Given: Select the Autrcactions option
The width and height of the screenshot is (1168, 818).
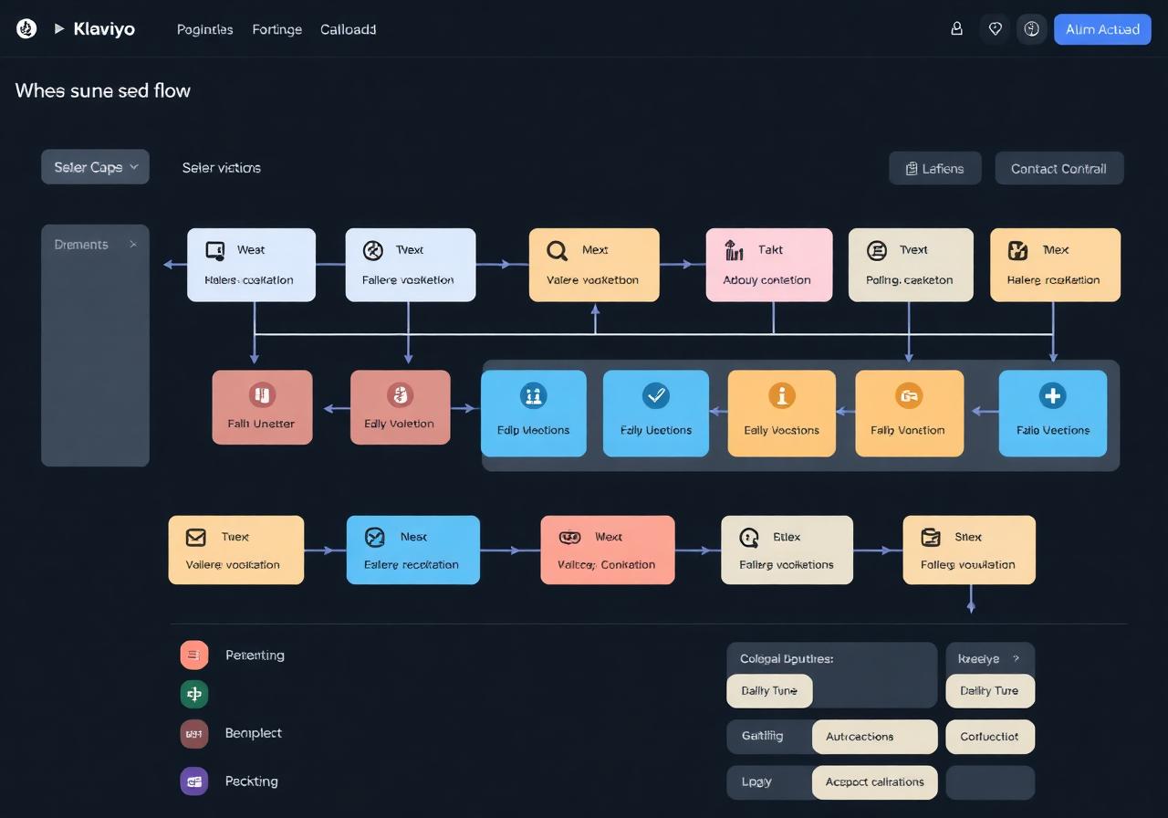Looking at the screenshot, I should (x=873, y=737).
